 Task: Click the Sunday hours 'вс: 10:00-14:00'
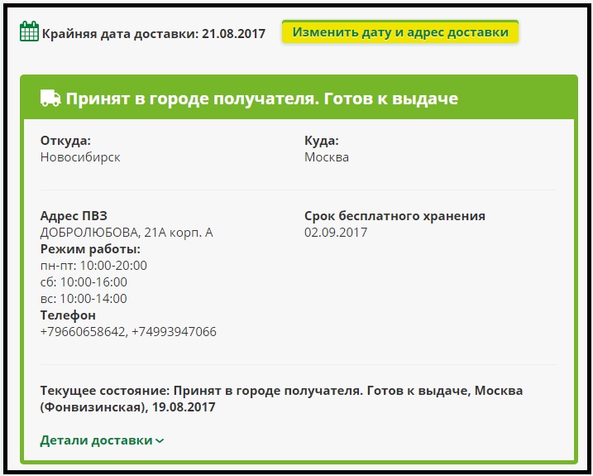pyautogui.click(x=84, y=299)
